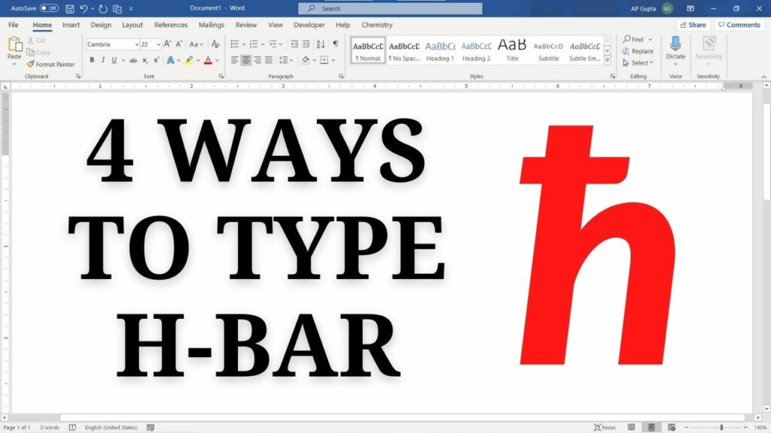Open the Comments panel
Viewport: 771px width, 433px height.
point(740,24)
